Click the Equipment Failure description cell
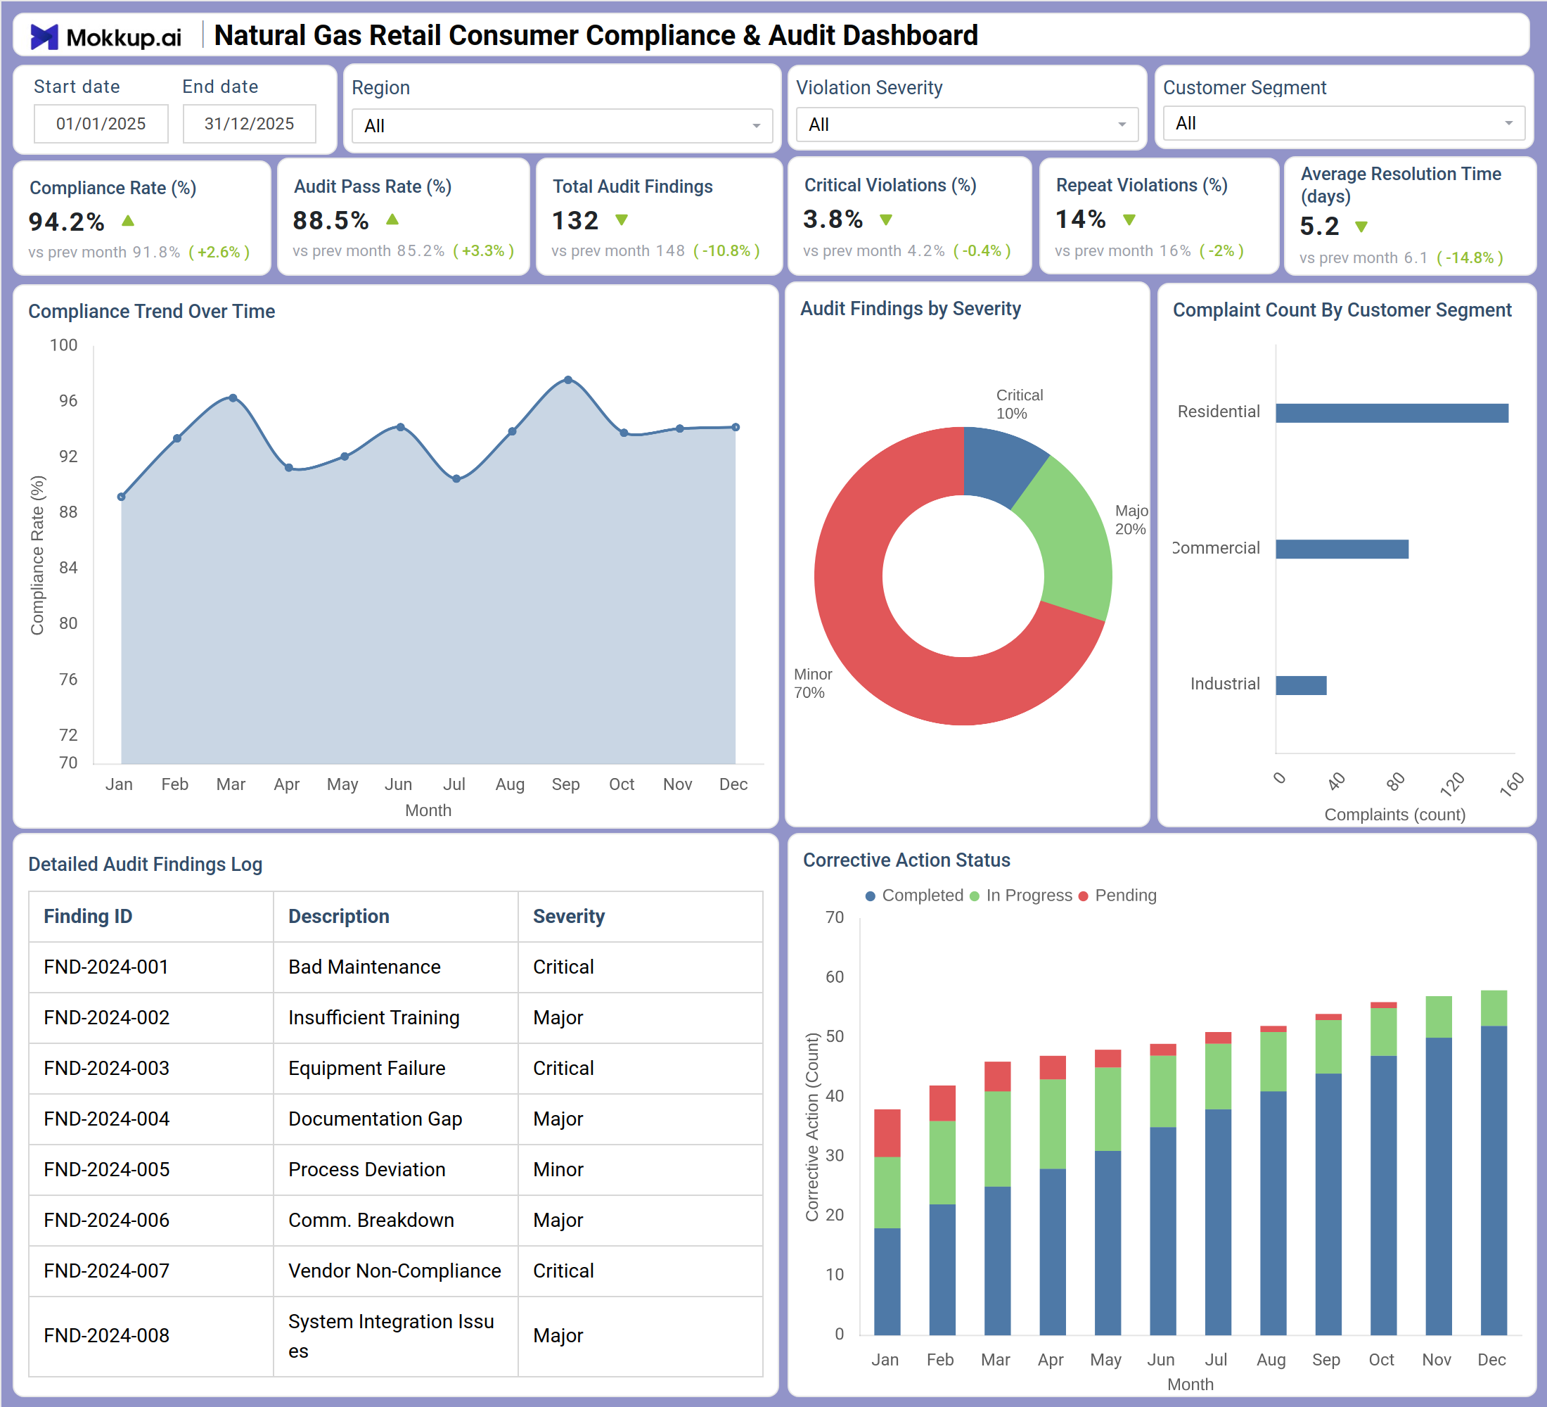This screenshot has height=1407, width=1547. tap(396, 1069)
